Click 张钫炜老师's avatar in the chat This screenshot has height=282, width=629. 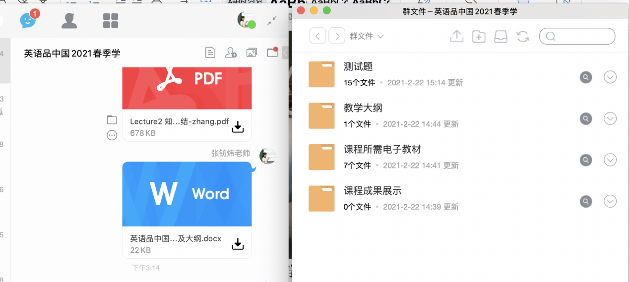click(x=268, y=156)
